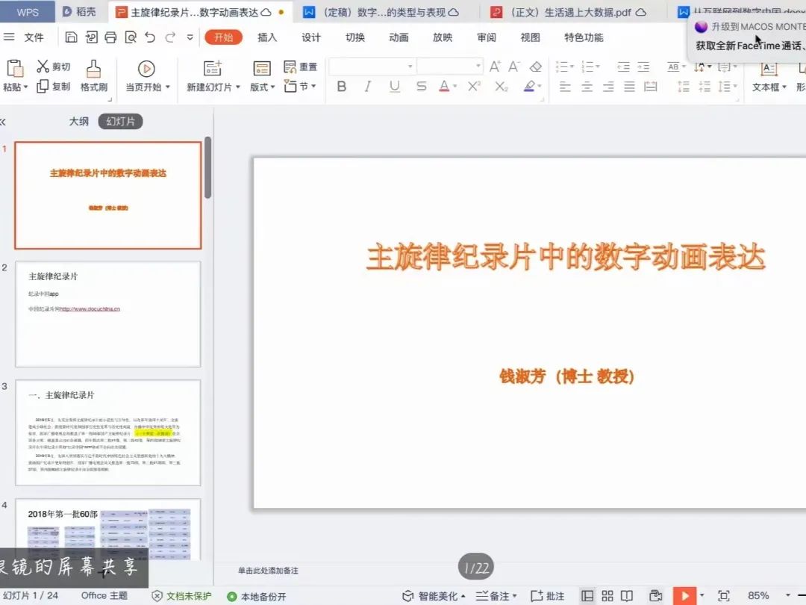This screenshot has height=605, width=806.
Task: Switch to the 插入 ribbon tab
Action: pos(266,37)
